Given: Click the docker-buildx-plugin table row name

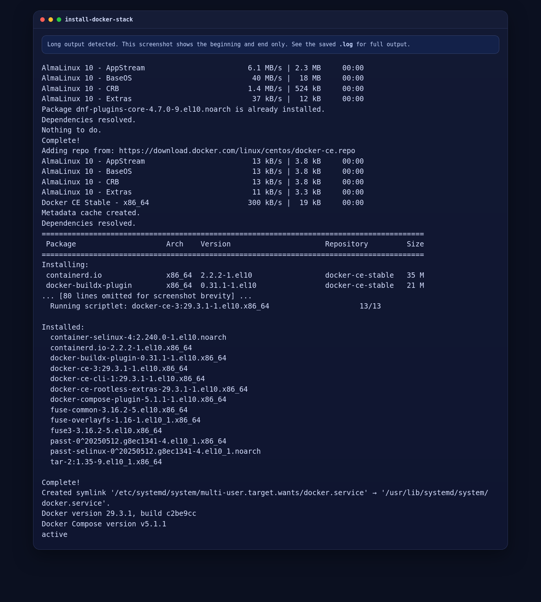Looking at the screenshot, I should click(89, 286).
